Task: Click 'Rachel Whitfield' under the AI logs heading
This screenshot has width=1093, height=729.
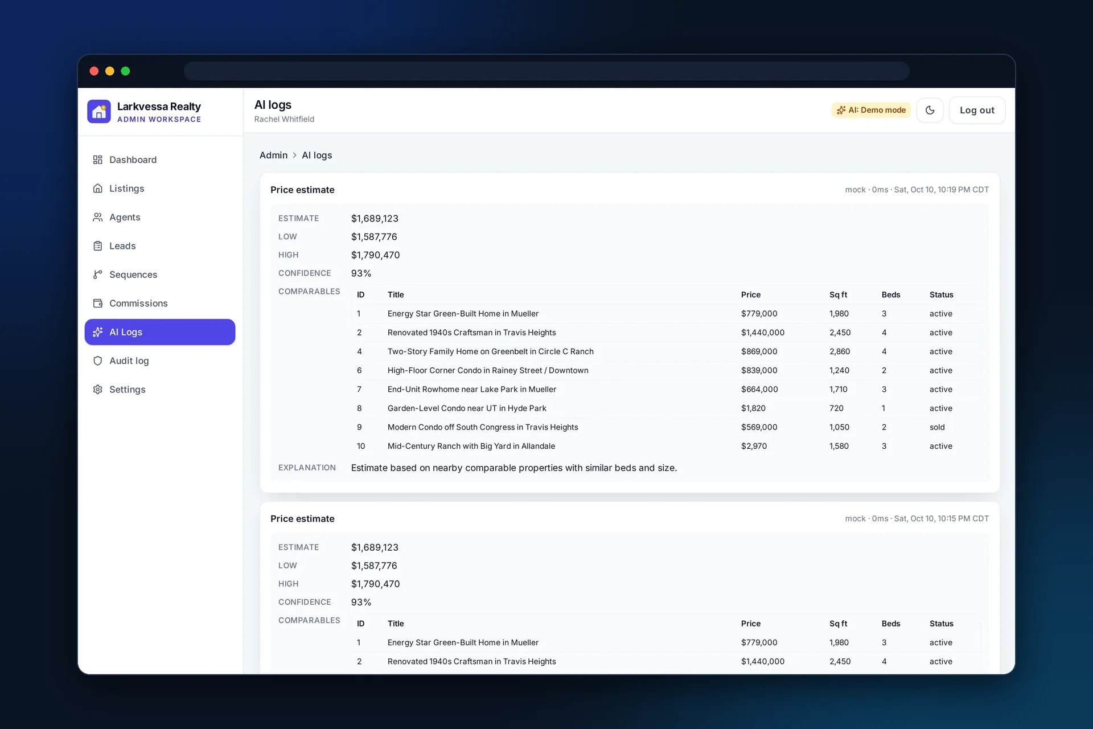Action: [284, 119]
